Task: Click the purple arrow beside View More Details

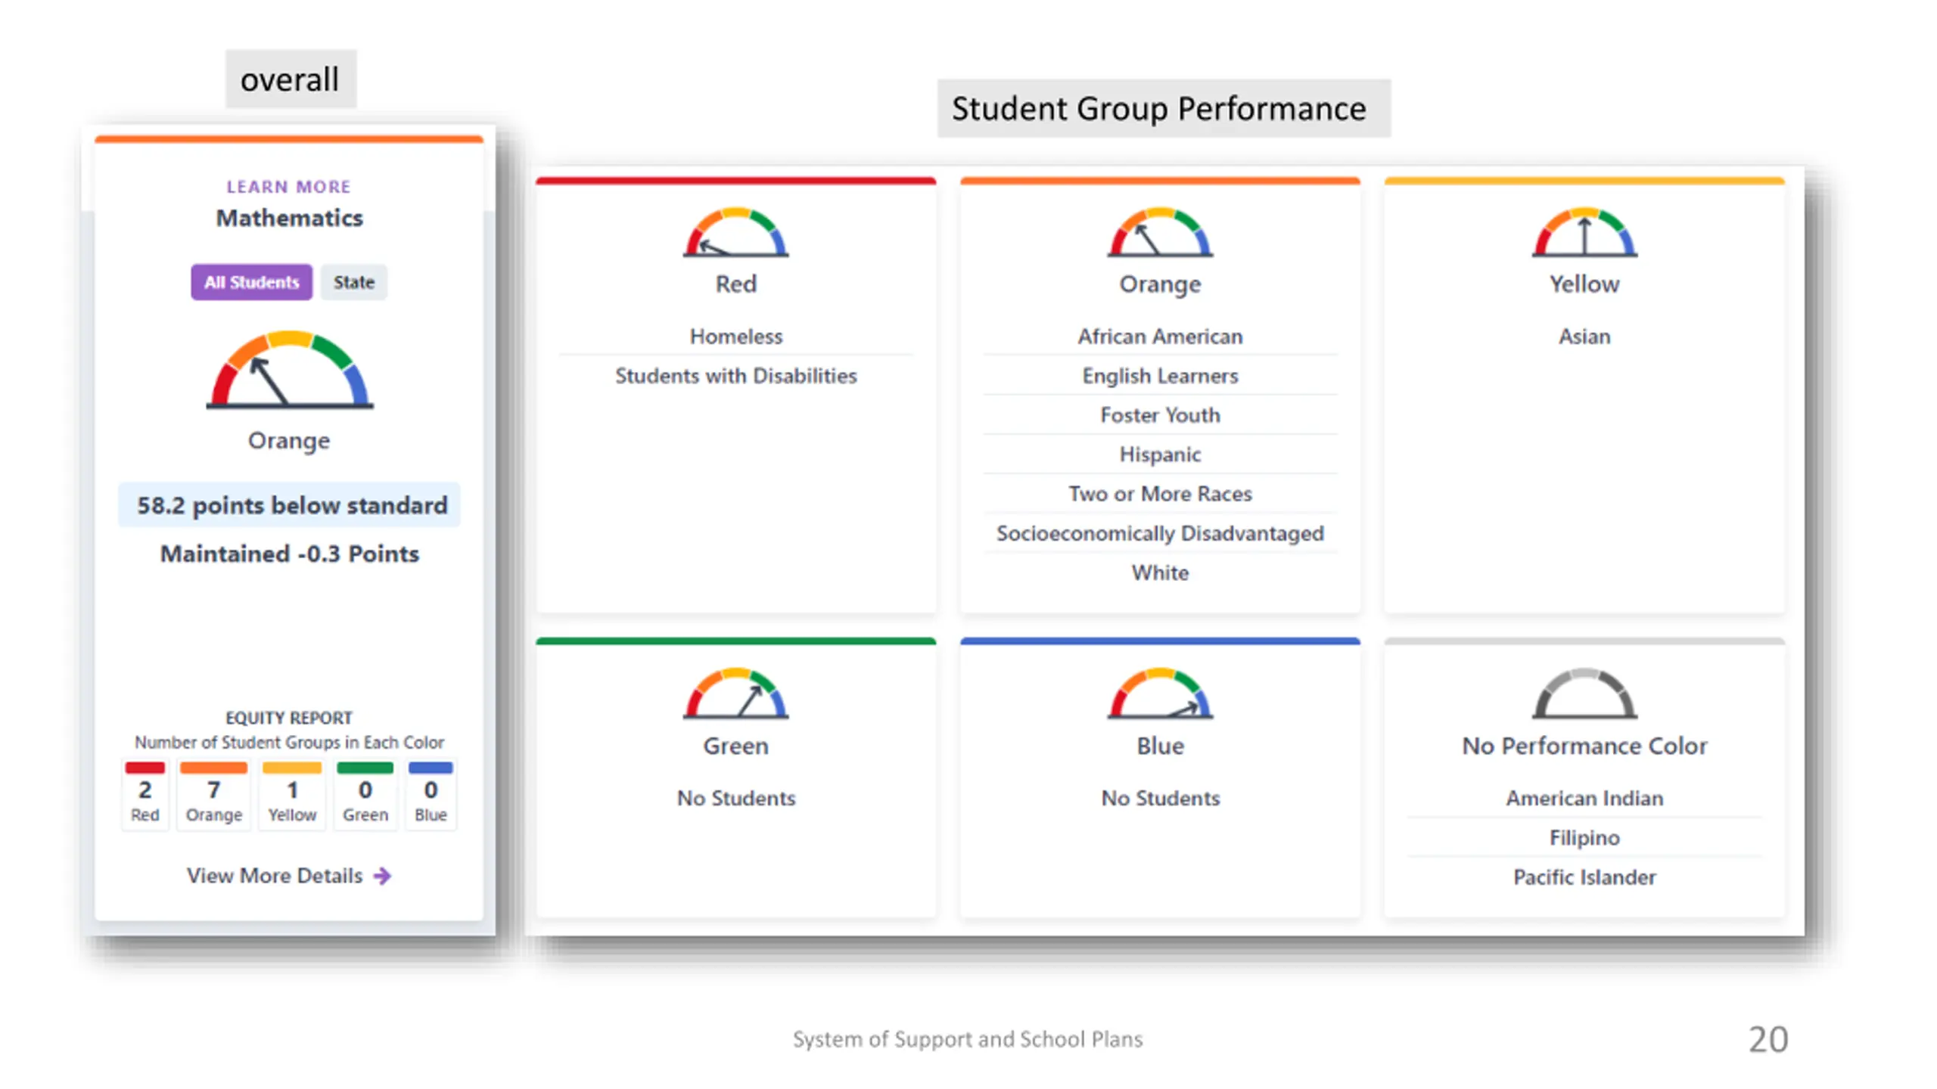Action: 383,876
